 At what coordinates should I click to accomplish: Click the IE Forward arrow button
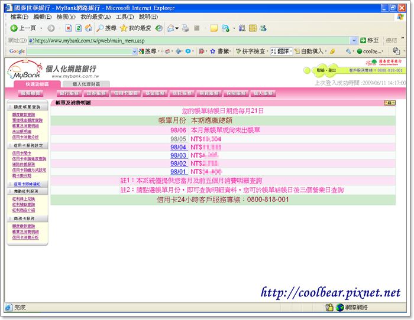51,28
